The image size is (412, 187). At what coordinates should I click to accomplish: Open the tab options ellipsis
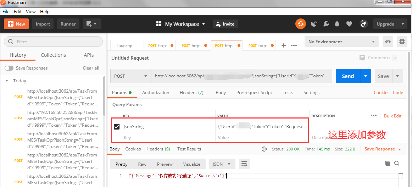pyautogui.click(x=294, y=45)
